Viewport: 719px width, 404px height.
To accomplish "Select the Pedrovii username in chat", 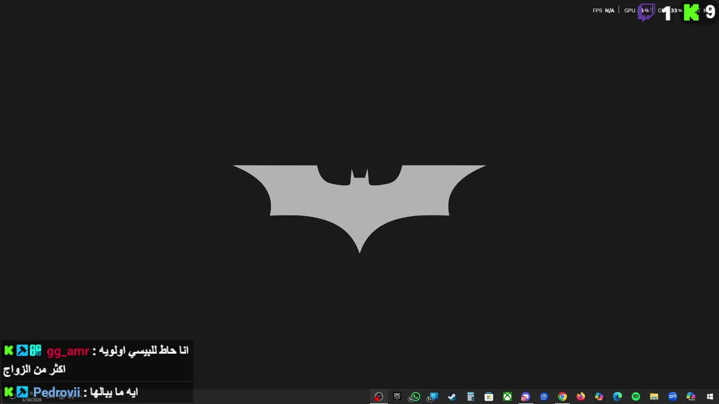I will click(57, 392).
